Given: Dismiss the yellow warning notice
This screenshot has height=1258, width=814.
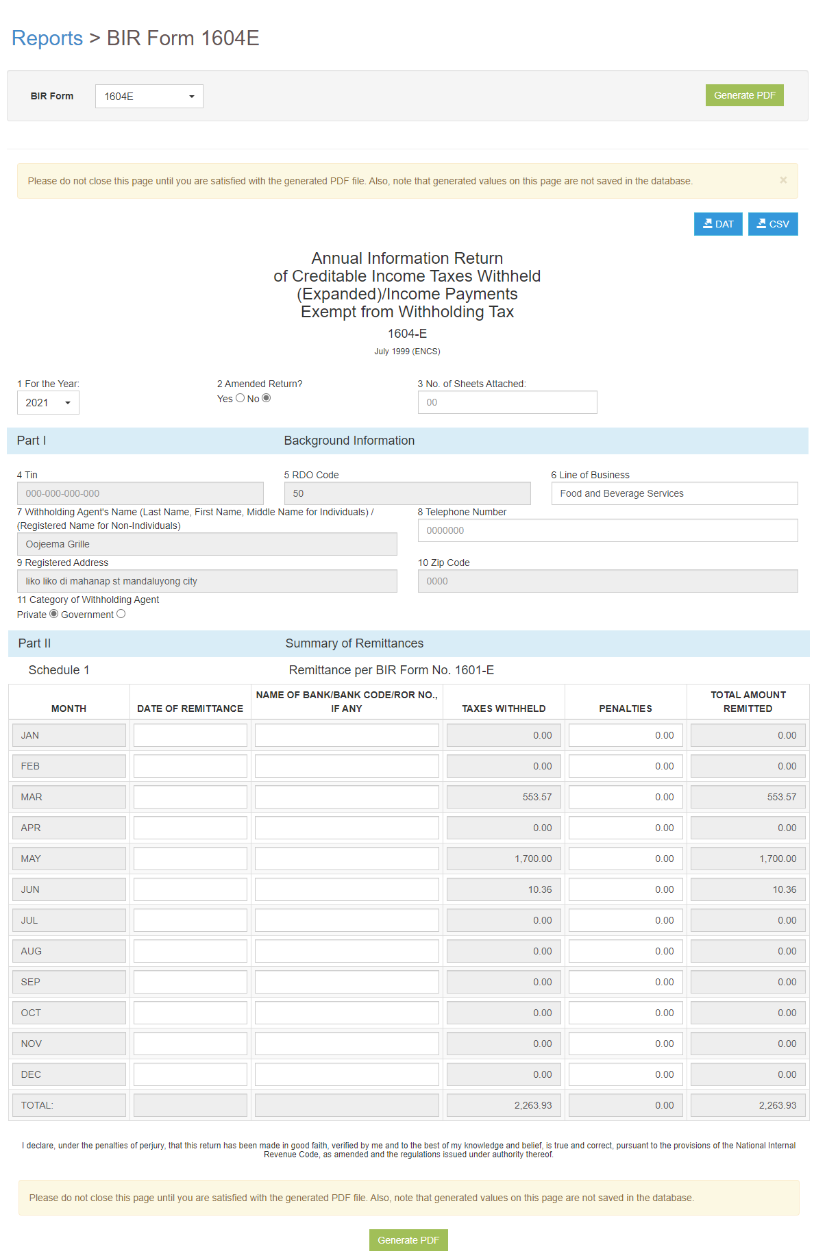Looking at the screenshot, I should (782, 180).
